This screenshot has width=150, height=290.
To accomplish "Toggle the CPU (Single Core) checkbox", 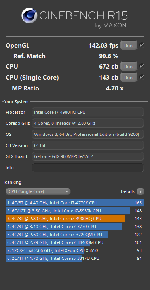I will 142,77.
